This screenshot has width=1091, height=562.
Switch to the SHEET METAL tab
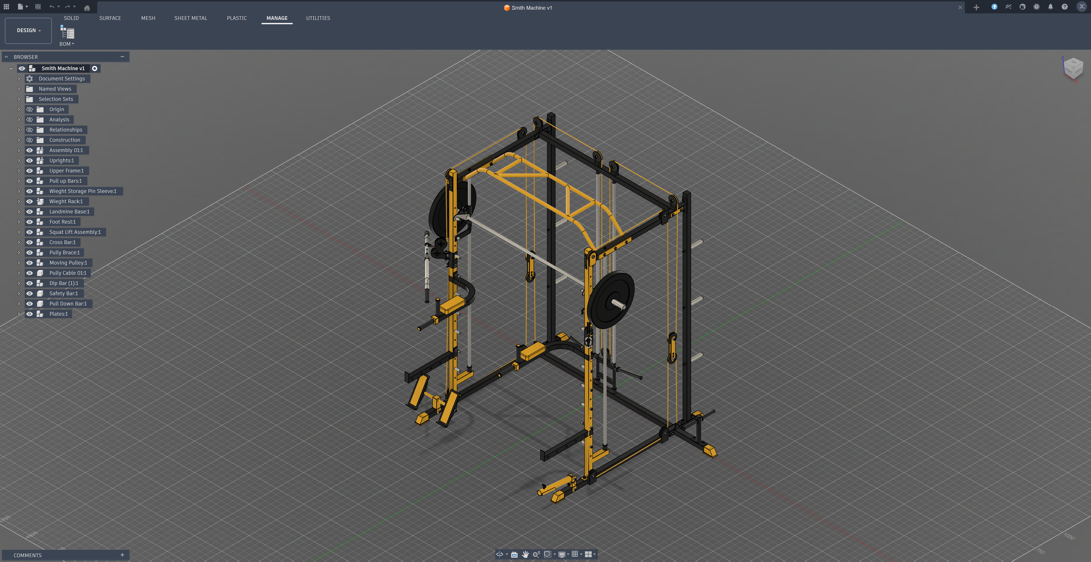[190, 18]
